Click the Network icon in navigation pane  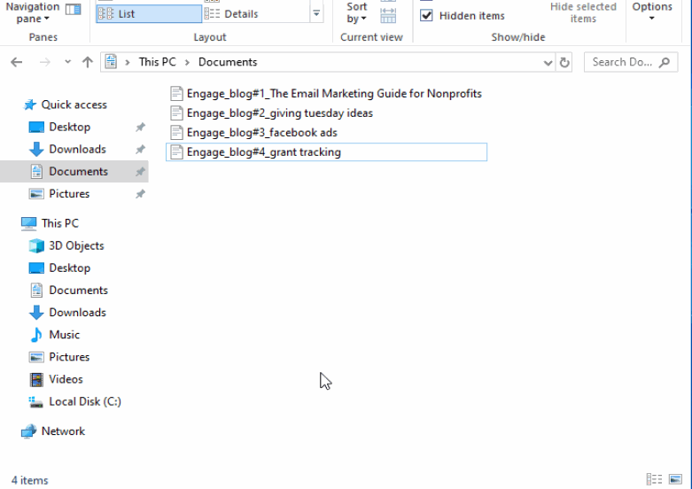click(x=28, y=431)
